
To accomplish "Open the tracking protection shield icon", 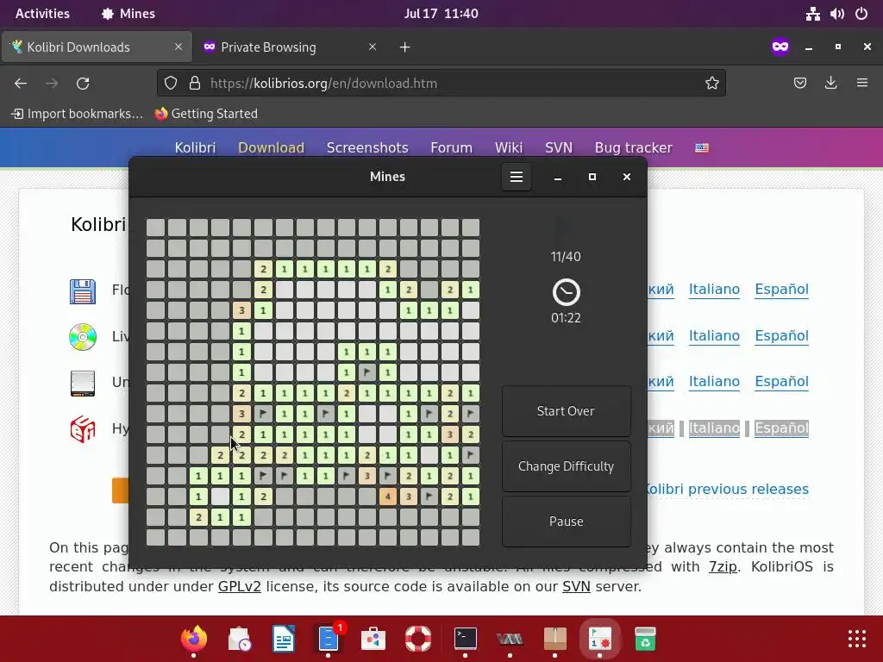I will [171, 84].
